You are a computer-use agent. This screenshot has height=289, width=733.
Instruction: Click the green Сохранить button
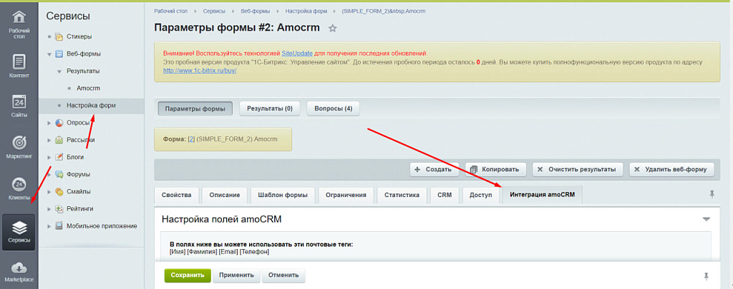click(187, 275)
